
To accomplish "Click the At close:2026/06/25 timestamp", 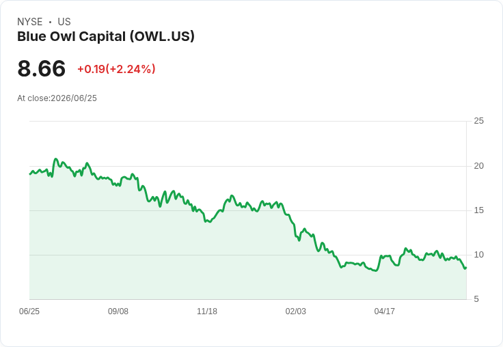I will 57,98.
